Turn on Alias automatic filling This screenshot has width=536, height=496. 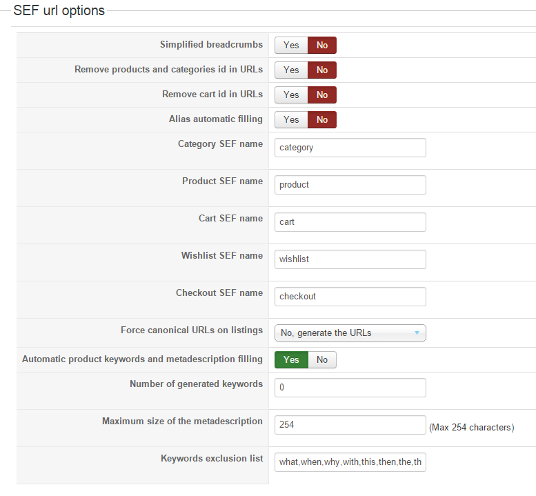pos(291,120)
